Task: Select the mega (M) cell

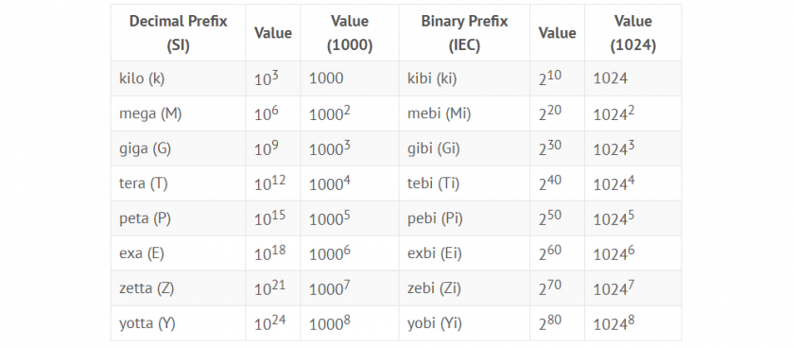Action: (x=179, y=113)
